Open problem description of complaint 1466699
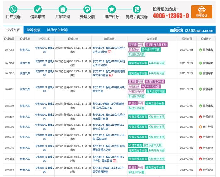The width and height of the screenshot is (220, 177). [x=108, y=106]
